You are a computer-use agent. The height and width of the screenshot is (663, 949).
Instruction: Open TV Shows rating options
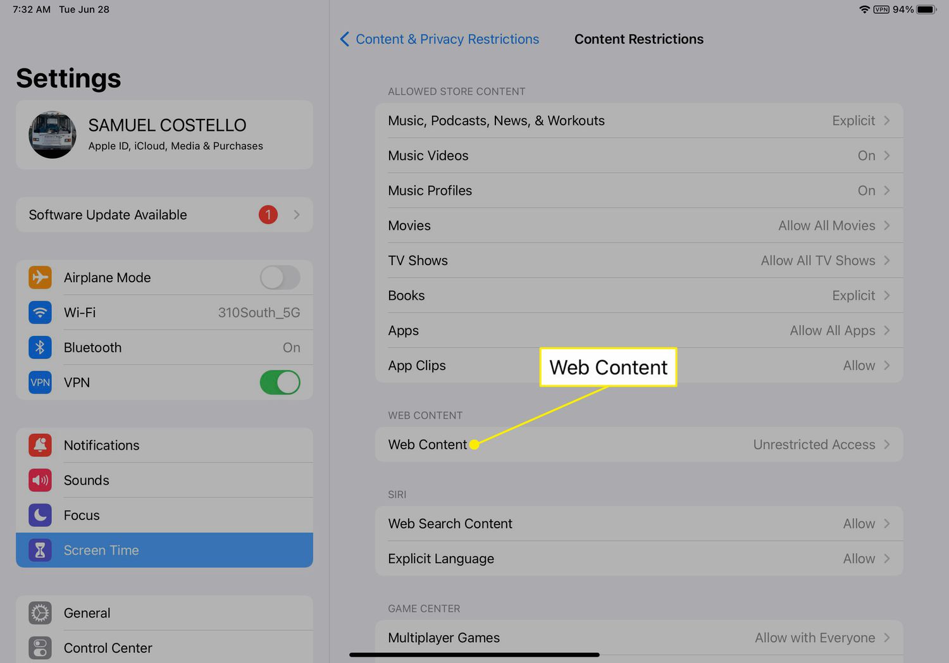click(x=638, y=261)
